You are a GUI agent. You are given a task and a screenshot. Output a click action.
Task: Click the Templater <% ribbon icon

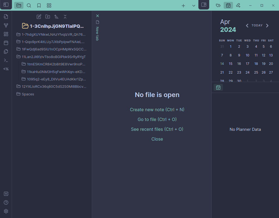coord(6,69)
